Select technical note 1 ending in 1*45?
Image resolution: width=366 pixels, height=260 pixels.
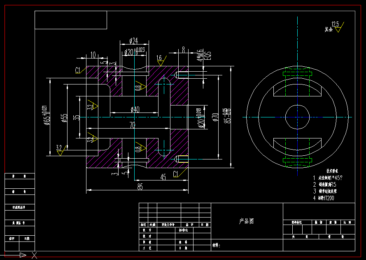click(x=328, y=178)
